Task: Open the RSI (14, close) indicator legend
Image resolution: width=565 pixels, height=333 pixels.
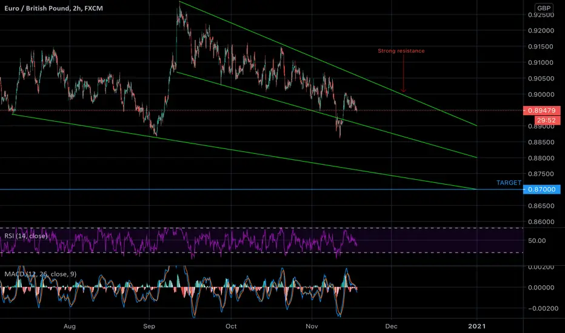Action: pyautogui.click(x=26, y=236)
